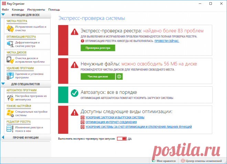Click the registry editor icon
This screenshot has width=227, height=164.
[10, 129]
